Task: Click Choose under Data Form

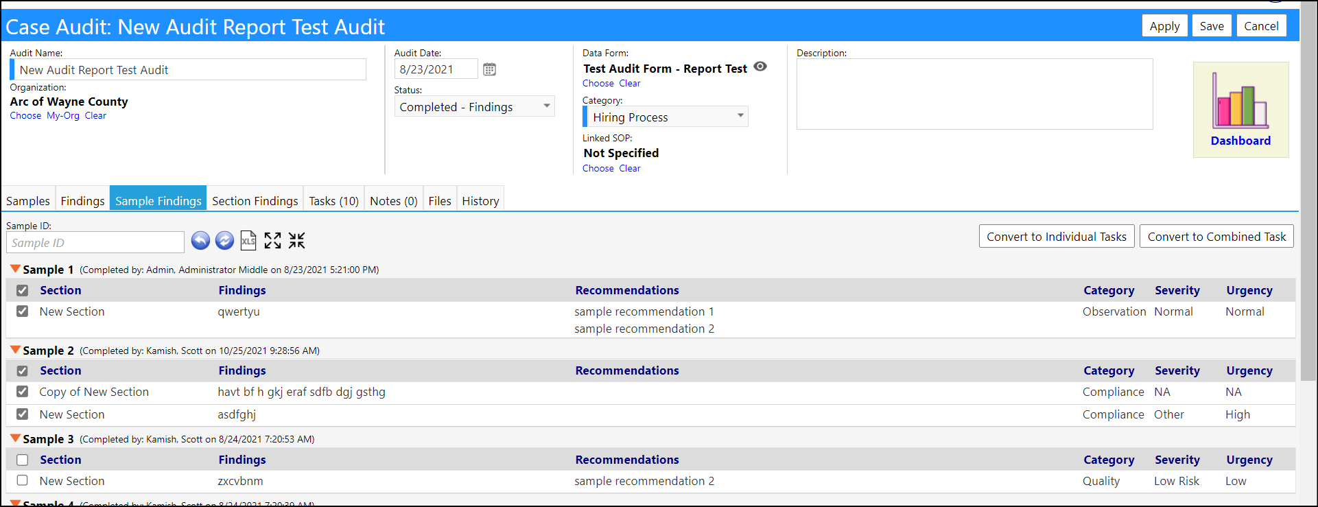Action: pos(598,84)
